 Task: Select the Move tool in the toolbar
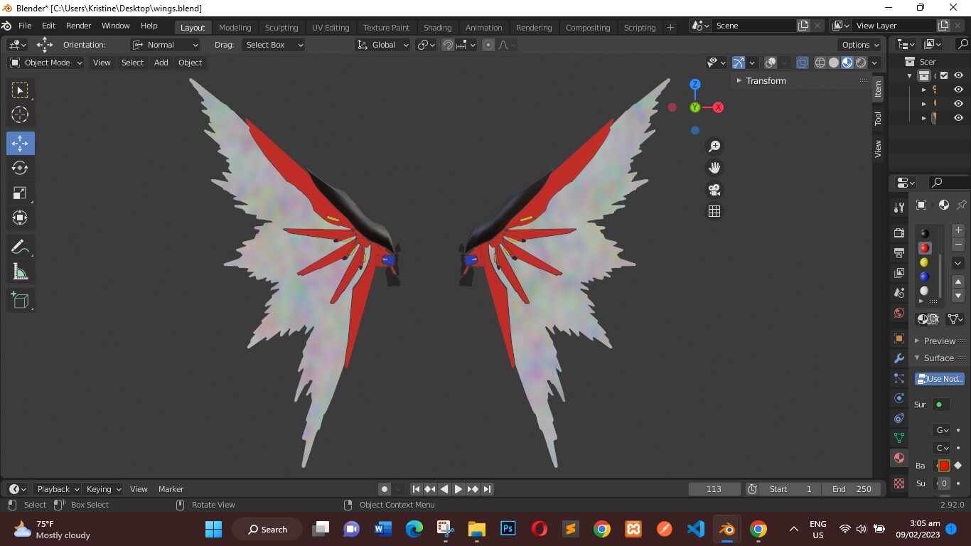click(x=20, y=143)
